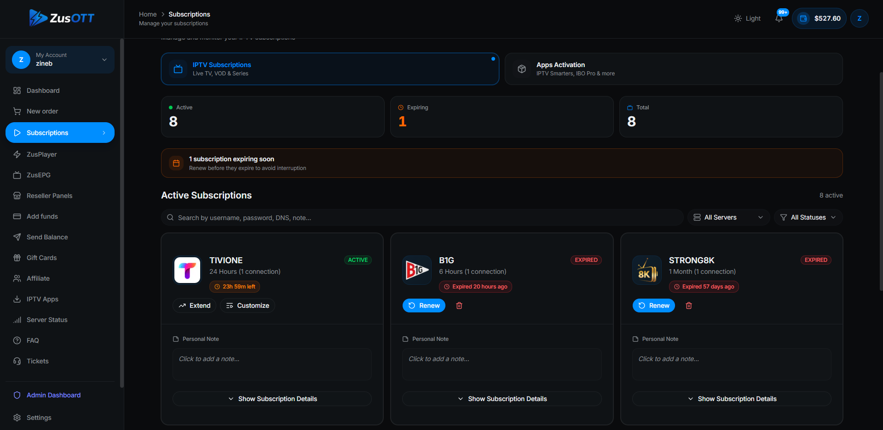The image size is (883, 430).
Task: Open IPTV Apps in sidebar
Action: click(60, 299)
